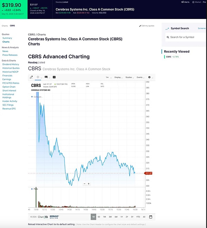
Task: Click the 311.07 current price marker
Action: [x=148, y=173]
